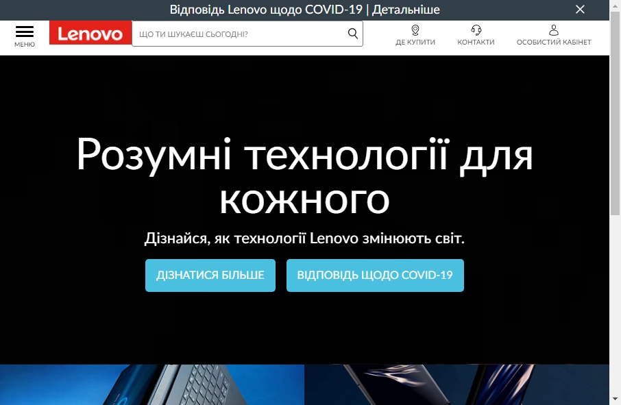Open the hamburger МЕНЮ icon

pos(25,32)
